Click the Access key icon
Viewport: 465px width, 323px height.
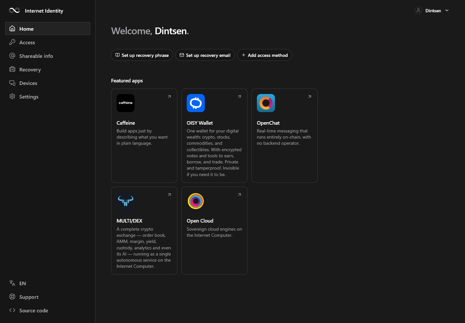click(12, 42)
